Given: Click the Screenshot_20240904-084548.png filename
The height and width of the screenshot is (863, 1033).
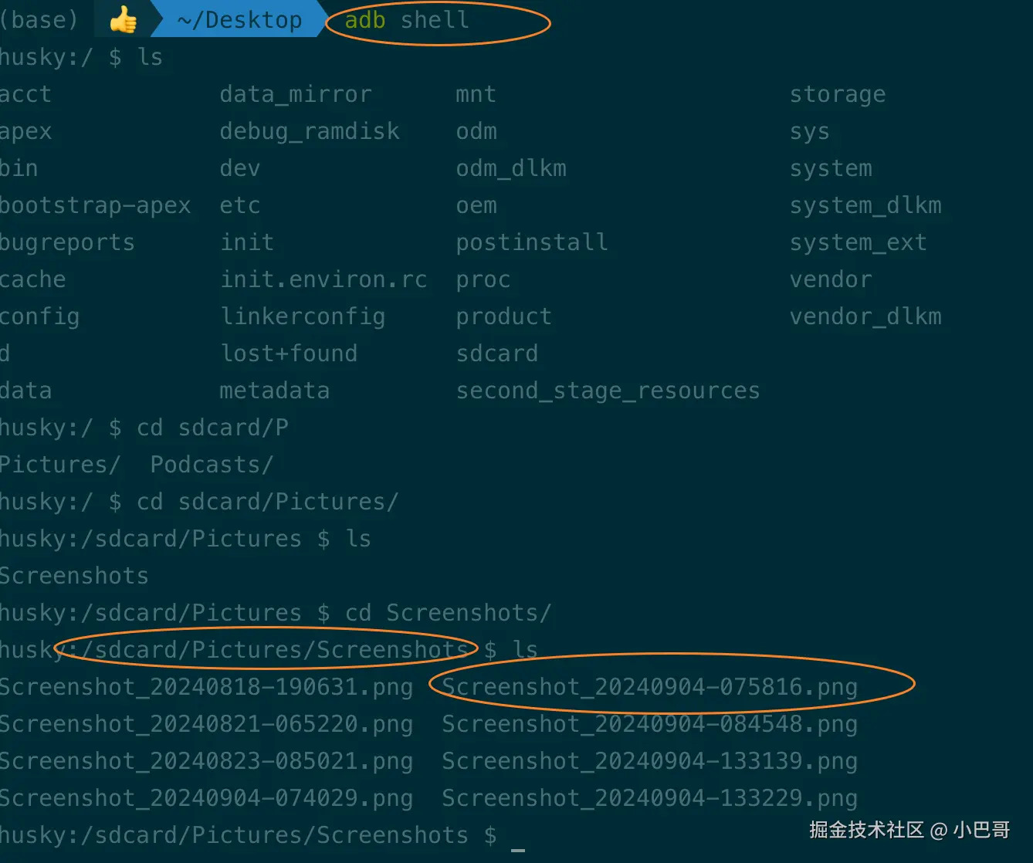Looking at the screenshot, I should (x=649, y=724).
